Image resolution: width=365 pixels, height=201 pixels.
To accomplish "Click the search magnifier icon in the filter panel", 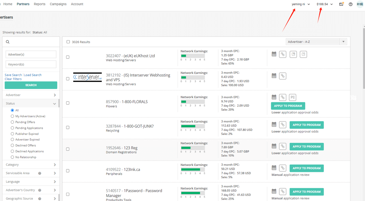I will 8,42.
